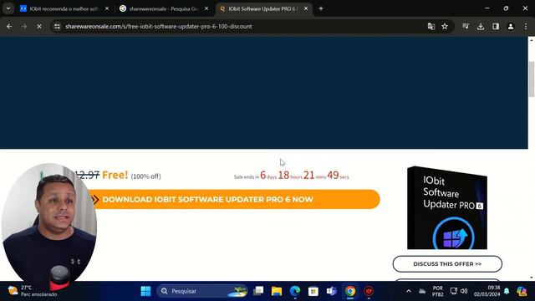Open Microsoft Store from taskbar
Image resolution: width=535 pixels, height=301 pixels.
click(x=313, y=291)
